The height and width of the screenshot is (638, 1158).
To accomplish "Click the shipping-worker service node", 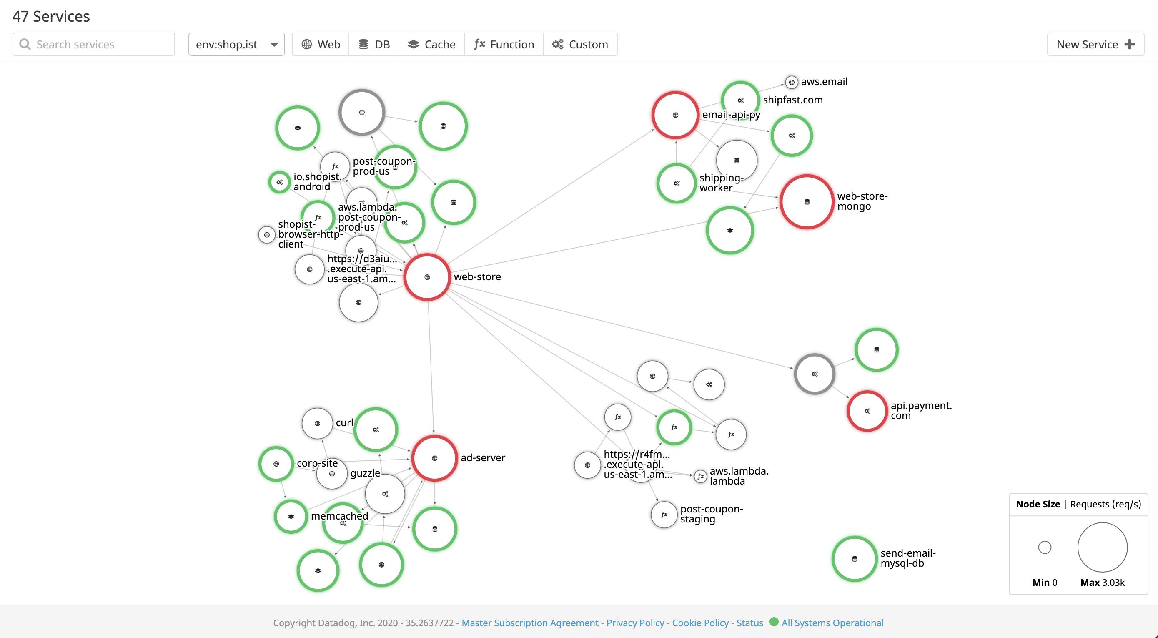I will click(676, 183).
